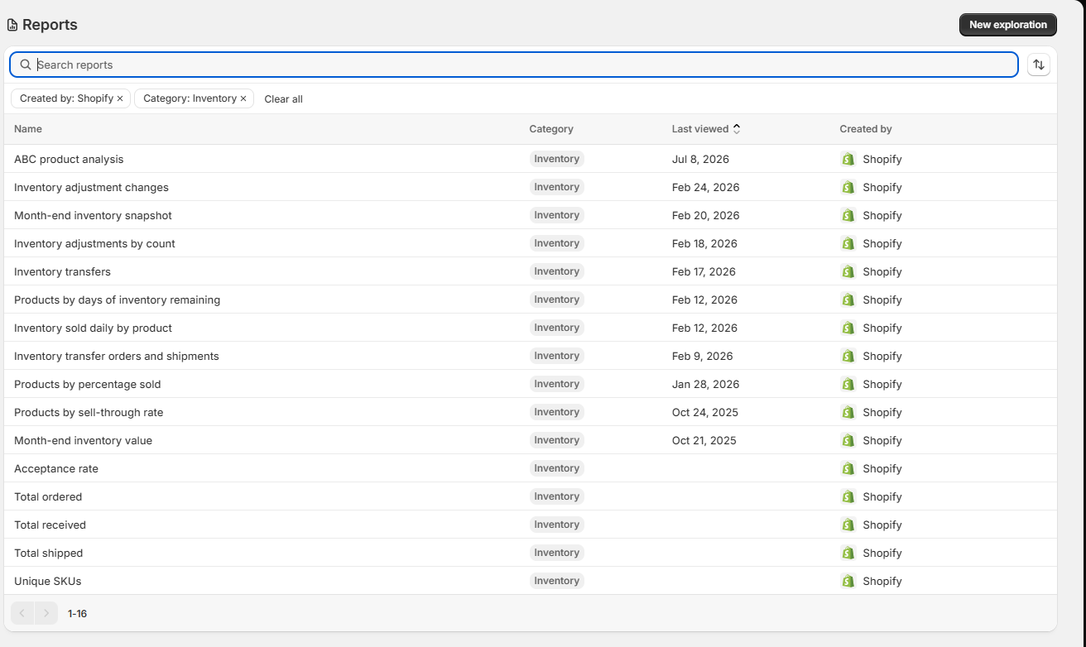1086x647 pixels.
Task: Click Shopify logo in Month-end inventory snapshot row
Action: click(848, 215)
